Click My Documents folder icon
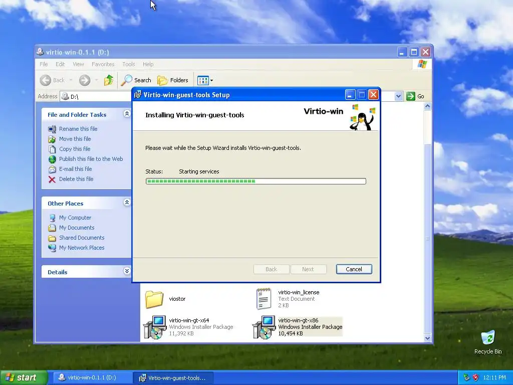 (x=52, y=228)
